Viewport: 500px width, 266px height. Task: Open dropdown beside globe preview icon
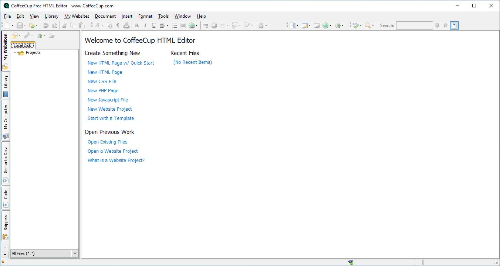[x=330, y=25]
